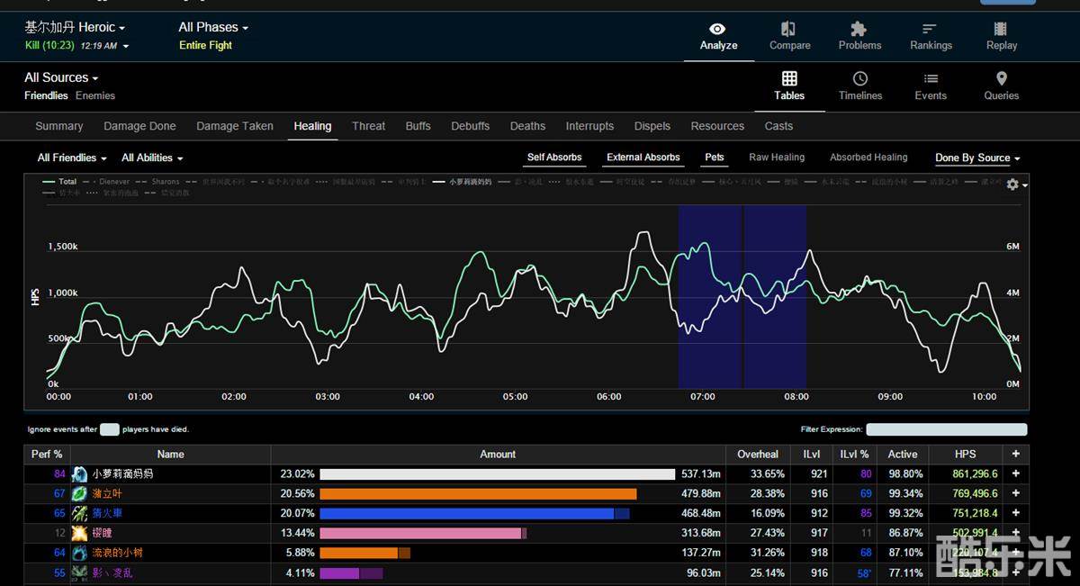The width and height of the screenshot is (1080, 586).
Task: Open the Rankings icon
Action: pos(930,30)
